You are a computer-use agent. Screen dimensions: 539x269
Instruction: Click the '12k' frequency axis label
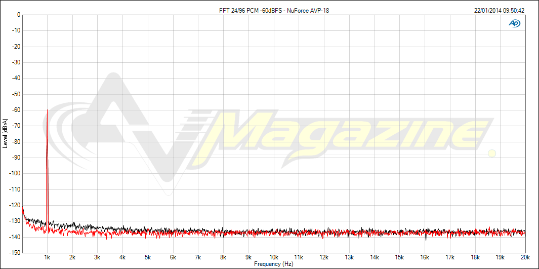tap(324, 257)
